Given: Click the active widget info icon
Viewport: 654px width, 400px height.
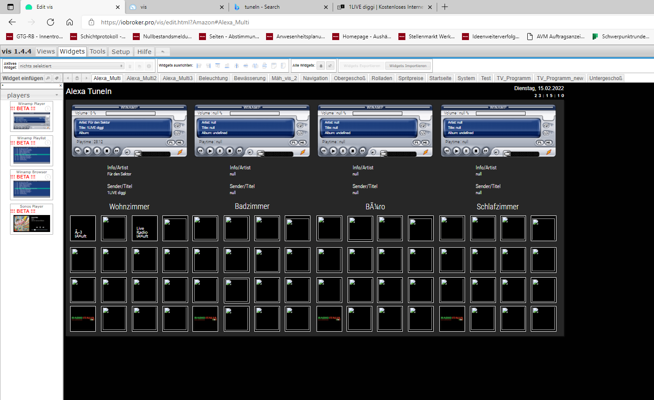Looking at the screenshot, I should tap(149, 66).
